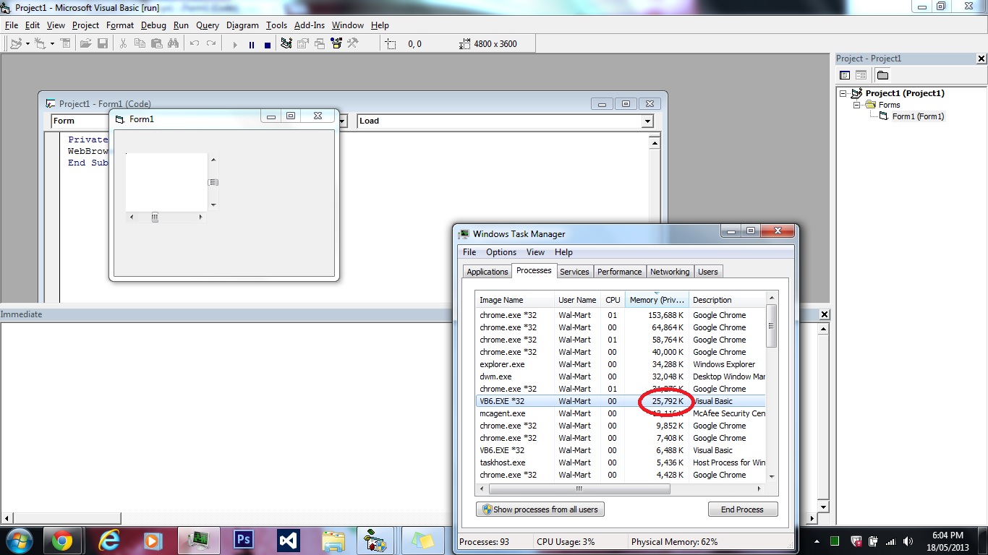Select the mcagent.exe process row
This screenshot has height=555, width=988.
pyautogui.click(x=621, y=413)
